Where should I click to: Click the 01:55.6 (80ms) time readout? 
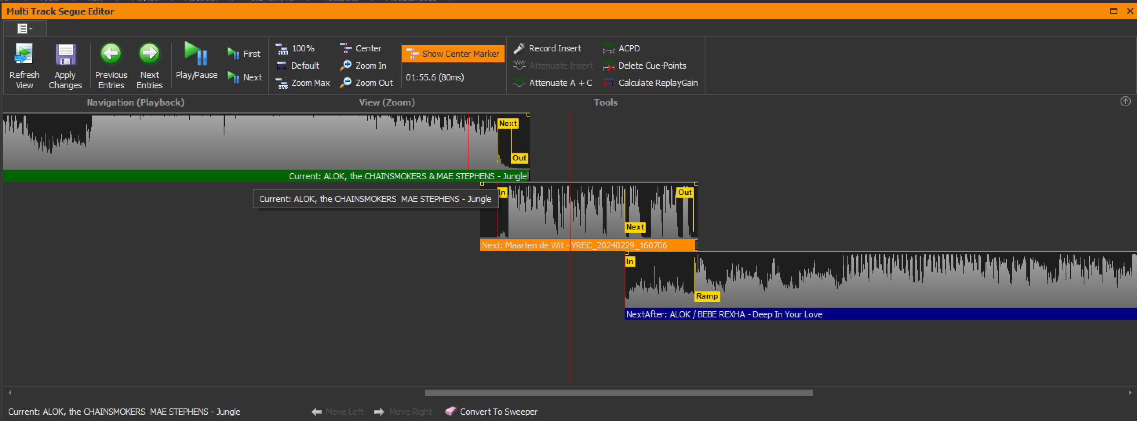435,78
